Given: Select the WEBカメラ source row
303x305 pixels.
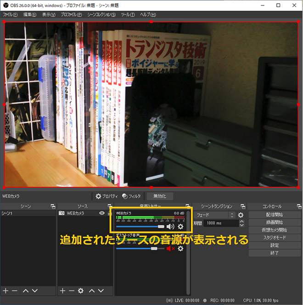Looking at the screenshot, I should [85, 213].
